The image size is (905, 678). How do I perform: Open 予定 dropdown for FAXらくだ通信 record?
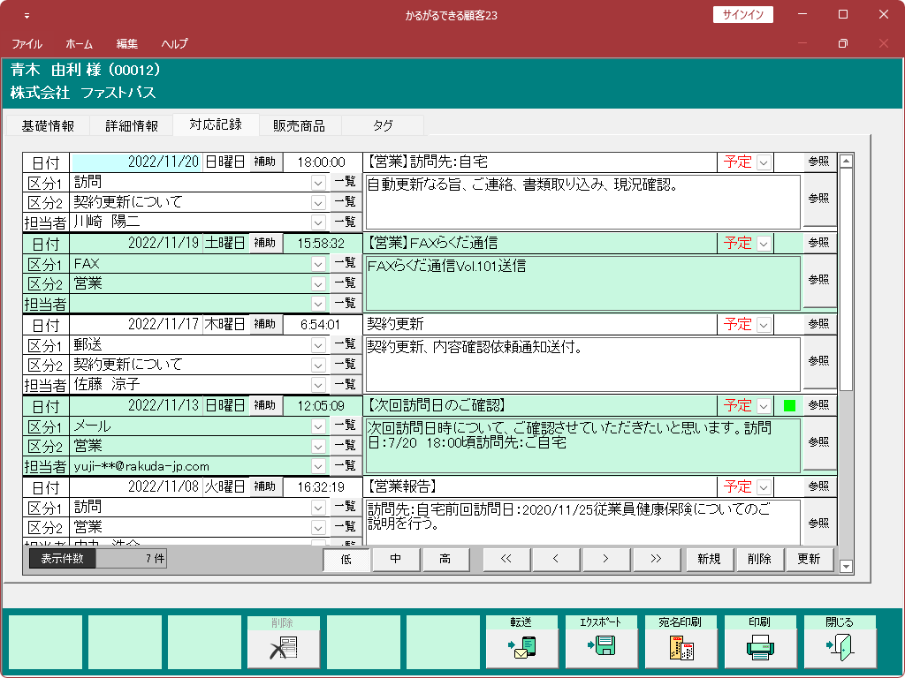(x=764, y=244)
